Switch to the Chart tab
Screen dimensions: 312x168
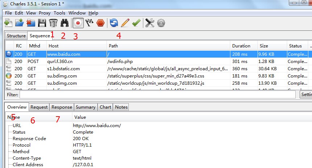[105, 107]
